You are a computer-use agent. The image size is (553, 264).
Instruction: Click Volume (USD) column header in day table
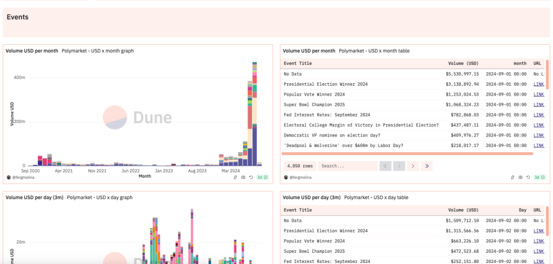463,210
